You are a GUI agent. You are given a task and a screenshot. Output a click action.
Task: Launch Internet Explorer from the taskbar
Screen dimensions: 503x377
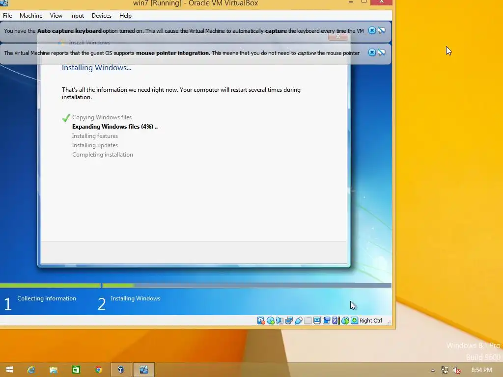[31, 370]
